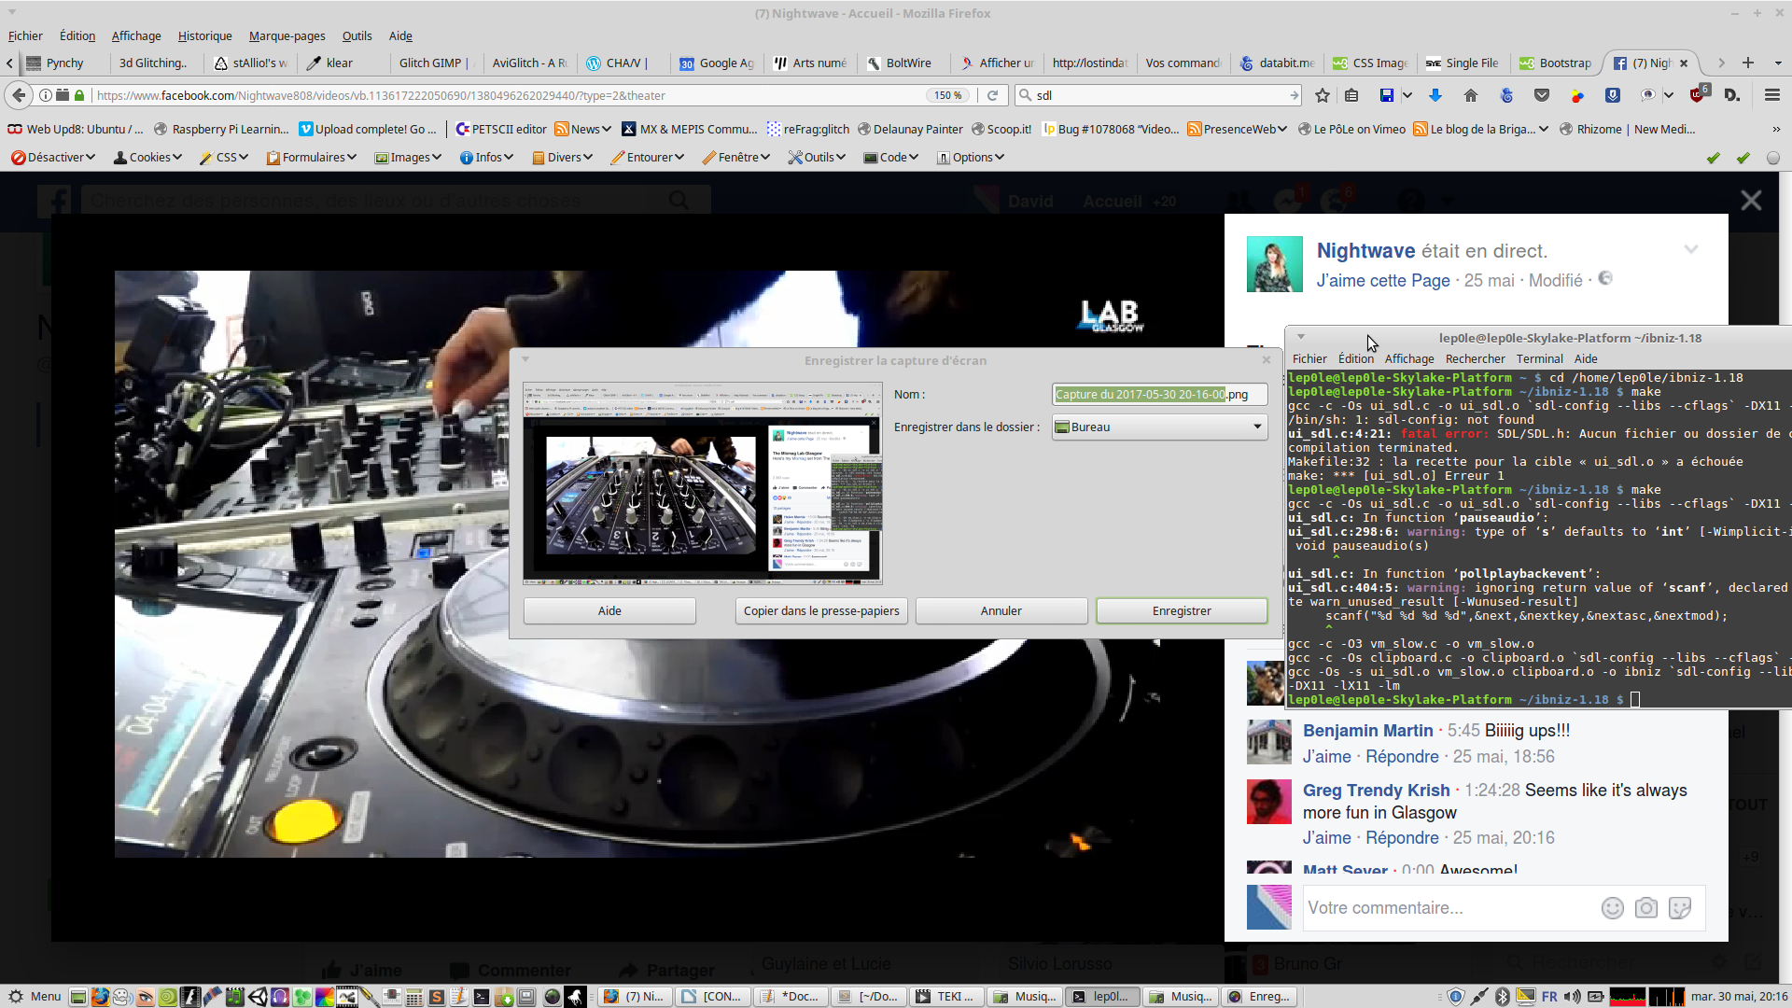Toggle the grey circle web developer indicator

[x=1773, y=158]
